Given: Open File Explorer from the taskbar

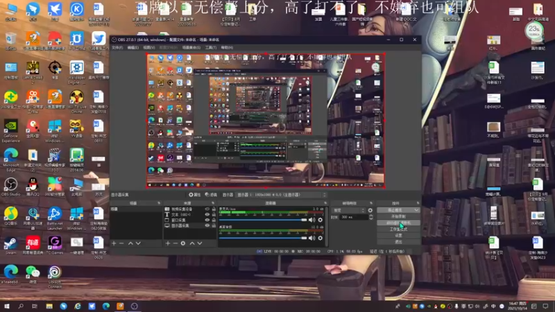Looking at the screenshot, I should 49,306.
